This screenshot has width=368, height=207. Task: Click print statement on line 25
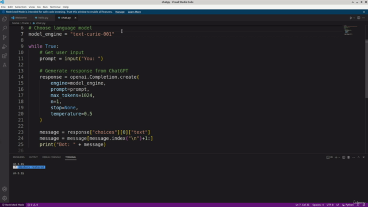[x=72, y=144]
